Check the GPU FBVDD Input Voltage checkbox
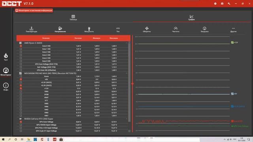Screen dimensions: 253x142 (21, 125)
